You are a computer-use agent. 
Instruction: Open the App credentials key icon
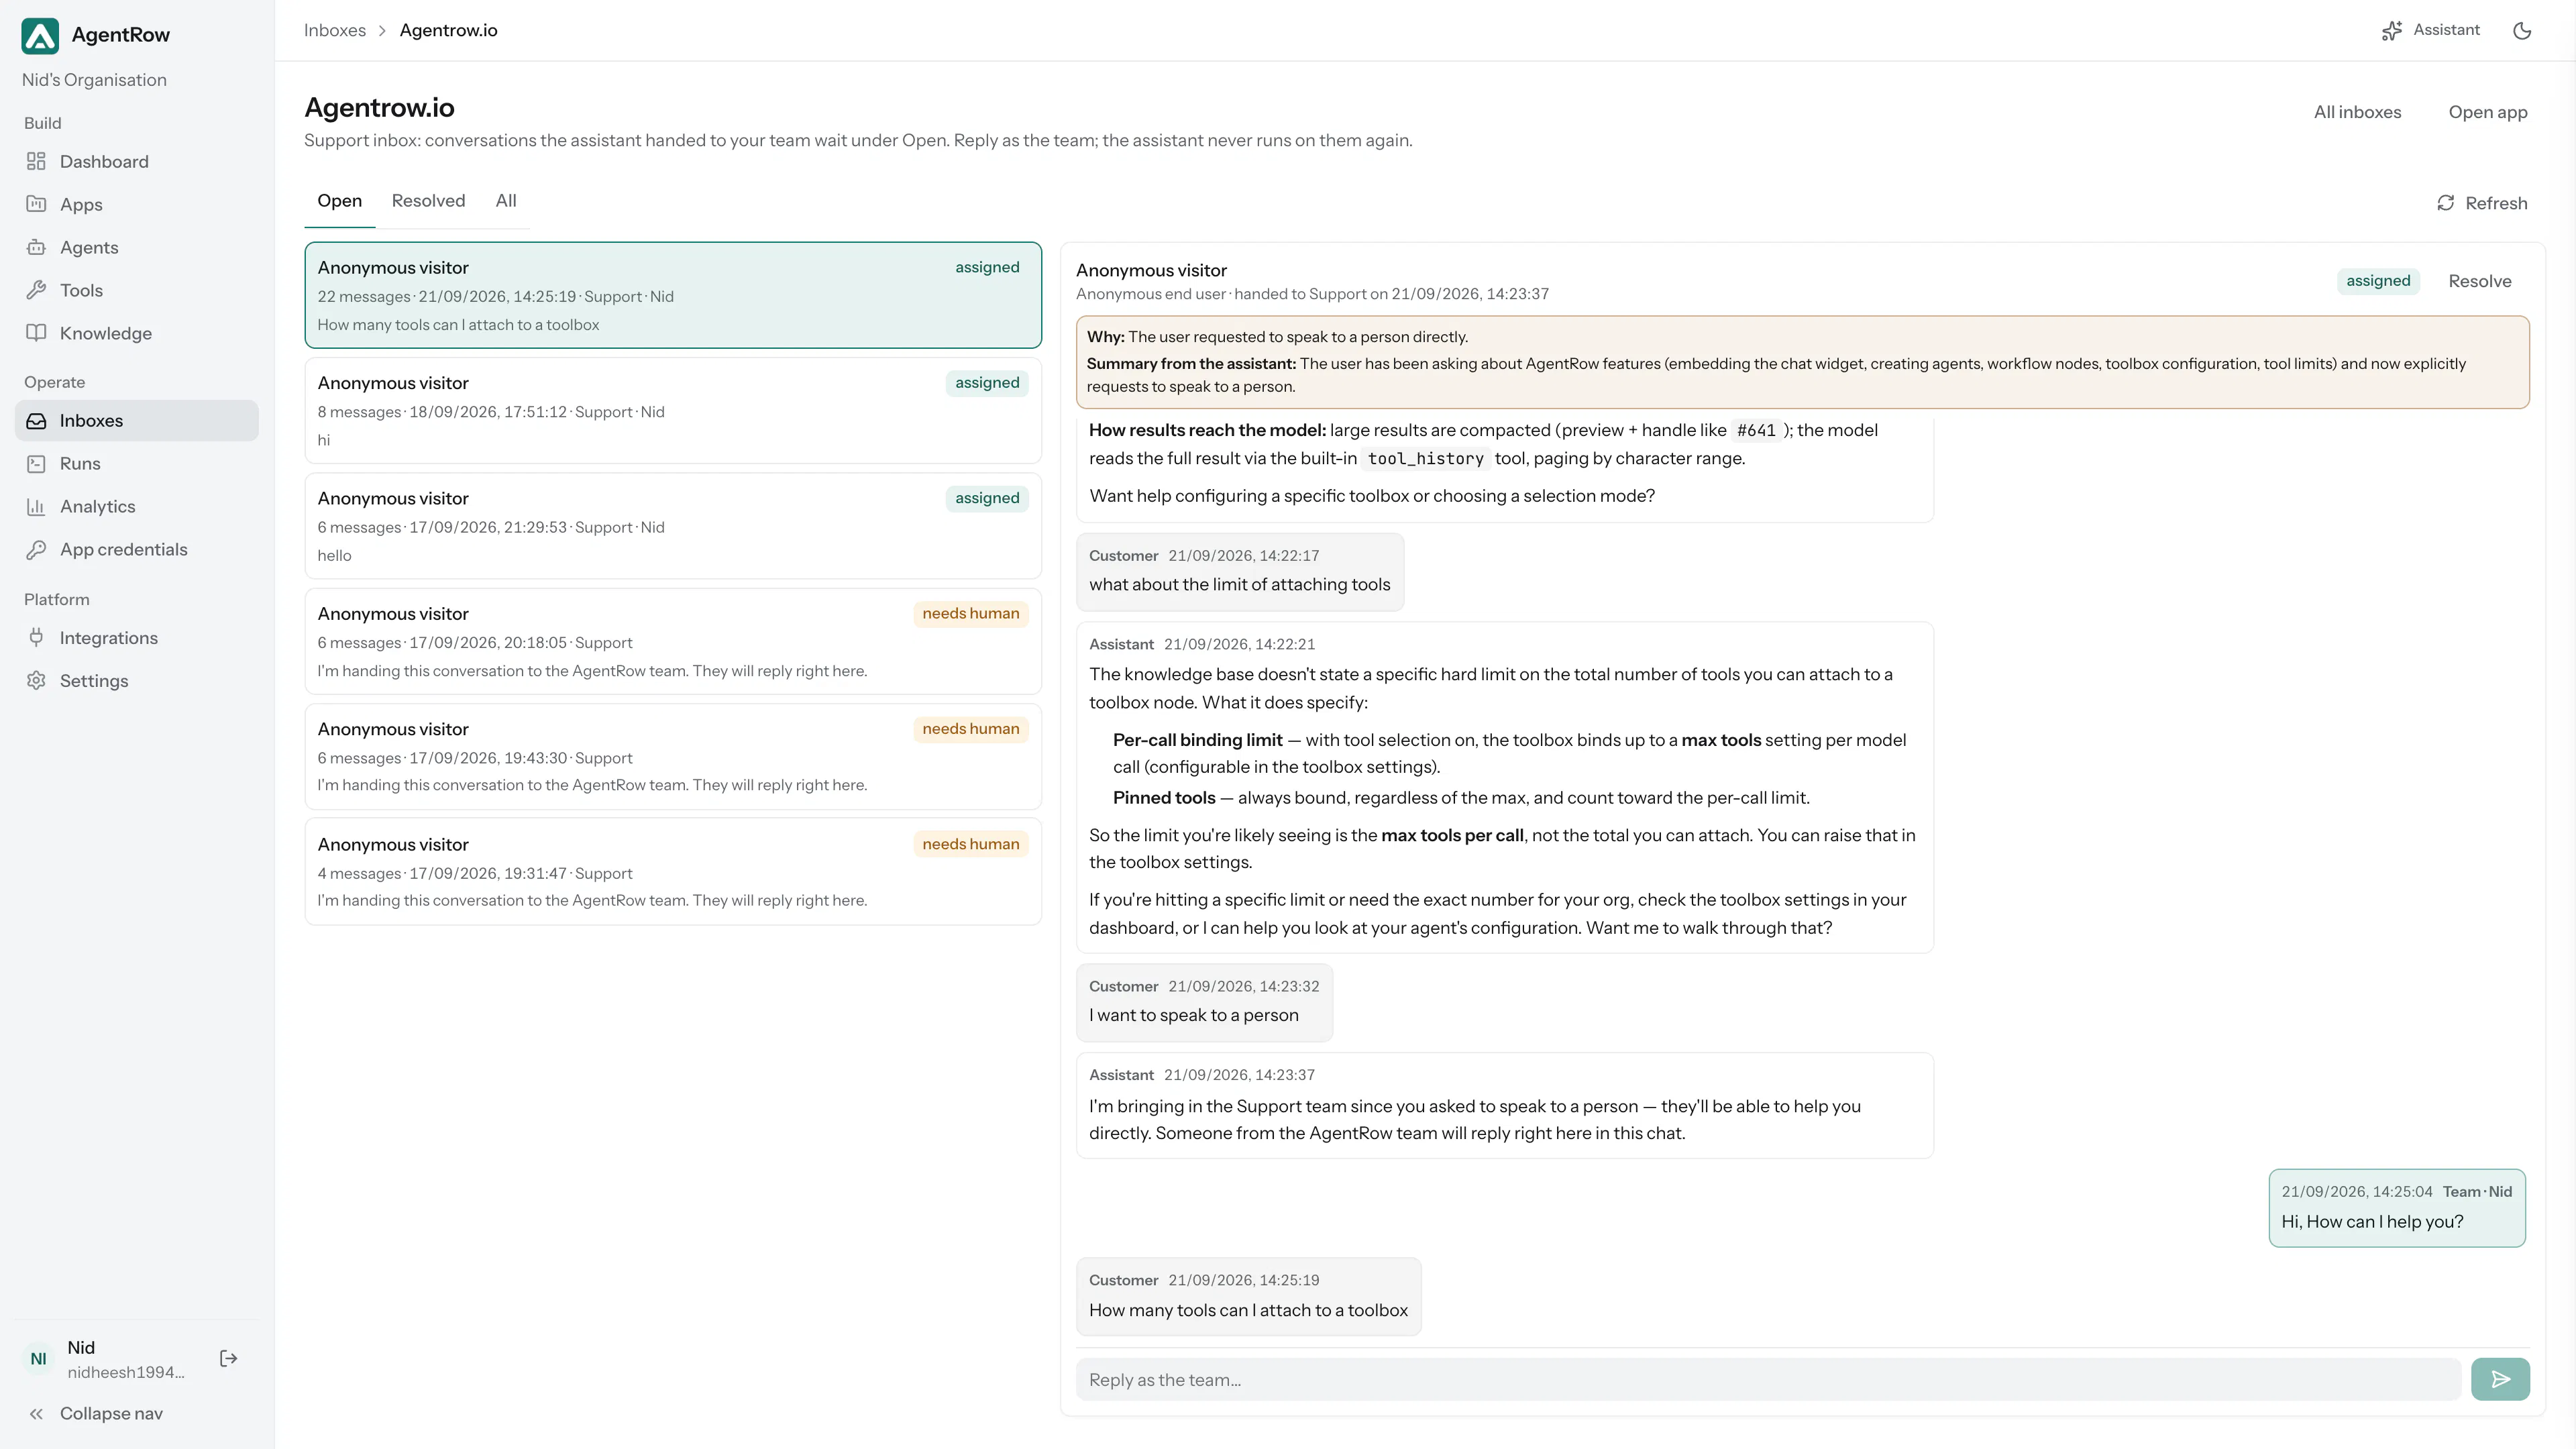(36, 550)
